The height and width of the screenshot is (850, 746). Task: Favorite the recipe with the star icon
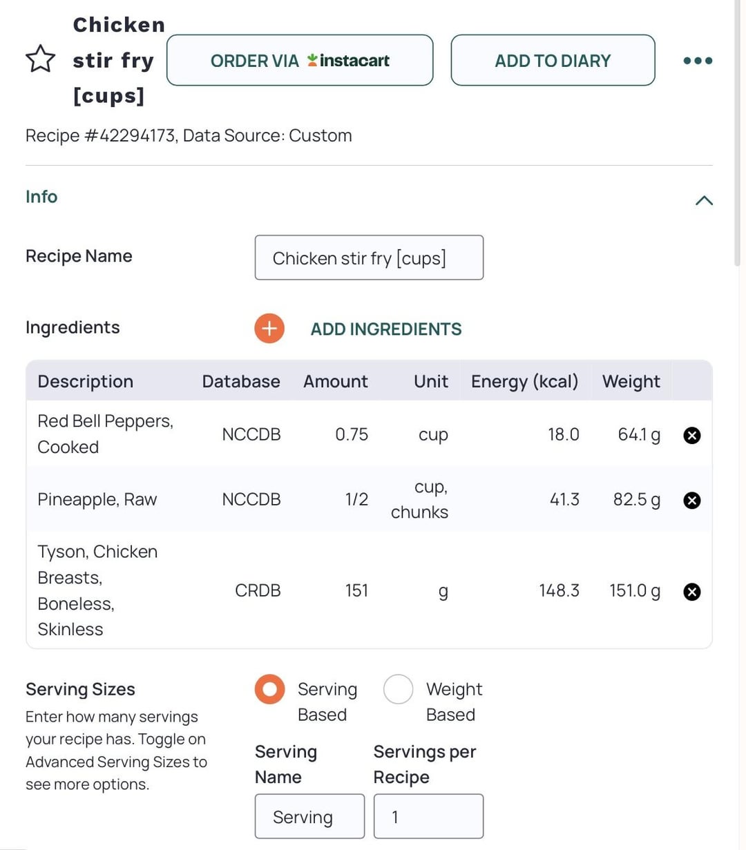[40, 59]
